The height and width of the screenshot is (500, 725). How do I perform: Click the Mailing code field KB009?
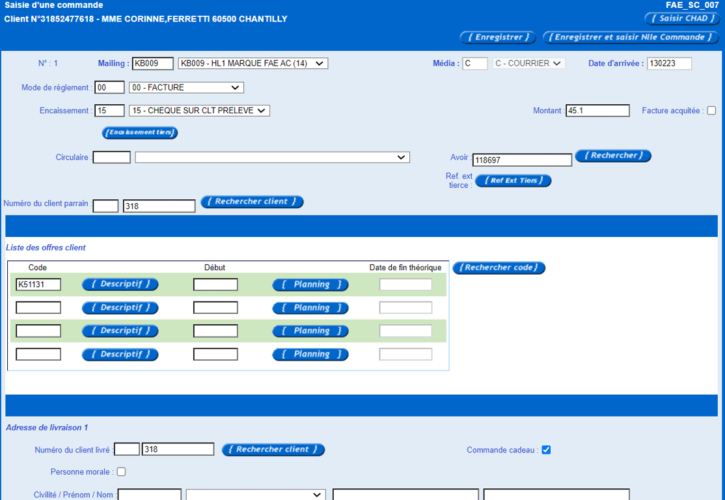(x=152, y=63)
